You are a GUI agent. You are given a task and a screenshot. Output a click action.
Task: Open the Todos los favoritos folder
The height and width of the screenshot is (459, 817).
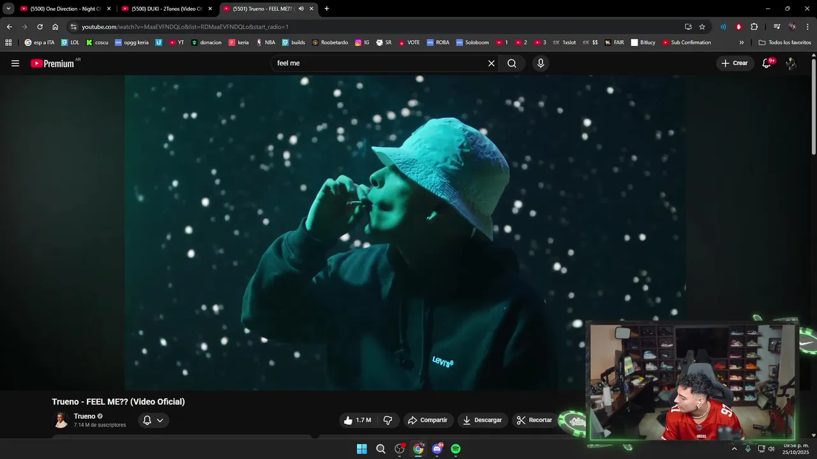click(784, 43)
